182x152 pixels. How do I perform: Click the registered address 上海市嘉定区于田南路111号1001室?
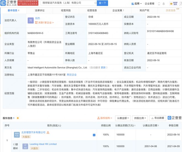point(47,75)
